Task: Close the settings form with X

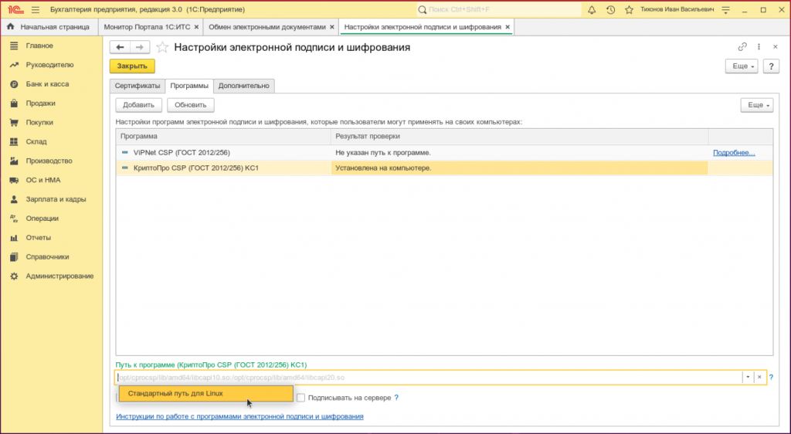Action: 776,47
